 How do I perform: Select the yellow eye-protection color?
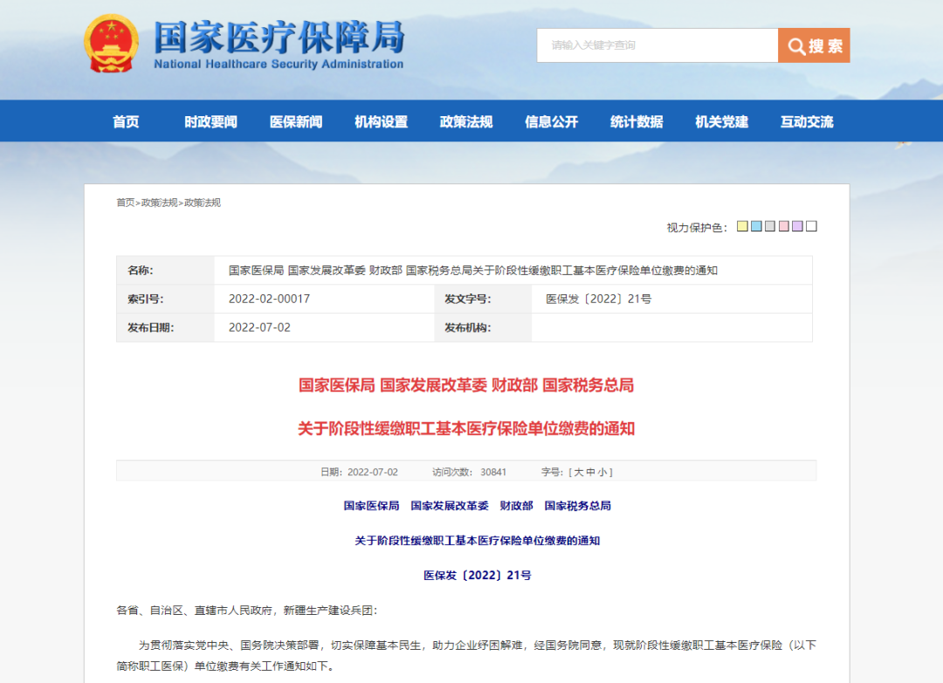(x=743, y=226)
